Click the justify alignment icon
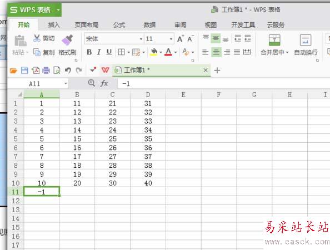 coord(237,52)
